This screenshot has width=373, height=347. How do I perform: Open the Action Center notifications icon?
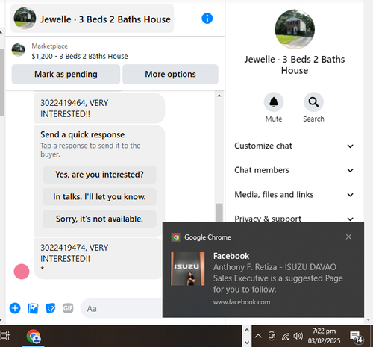356,337
